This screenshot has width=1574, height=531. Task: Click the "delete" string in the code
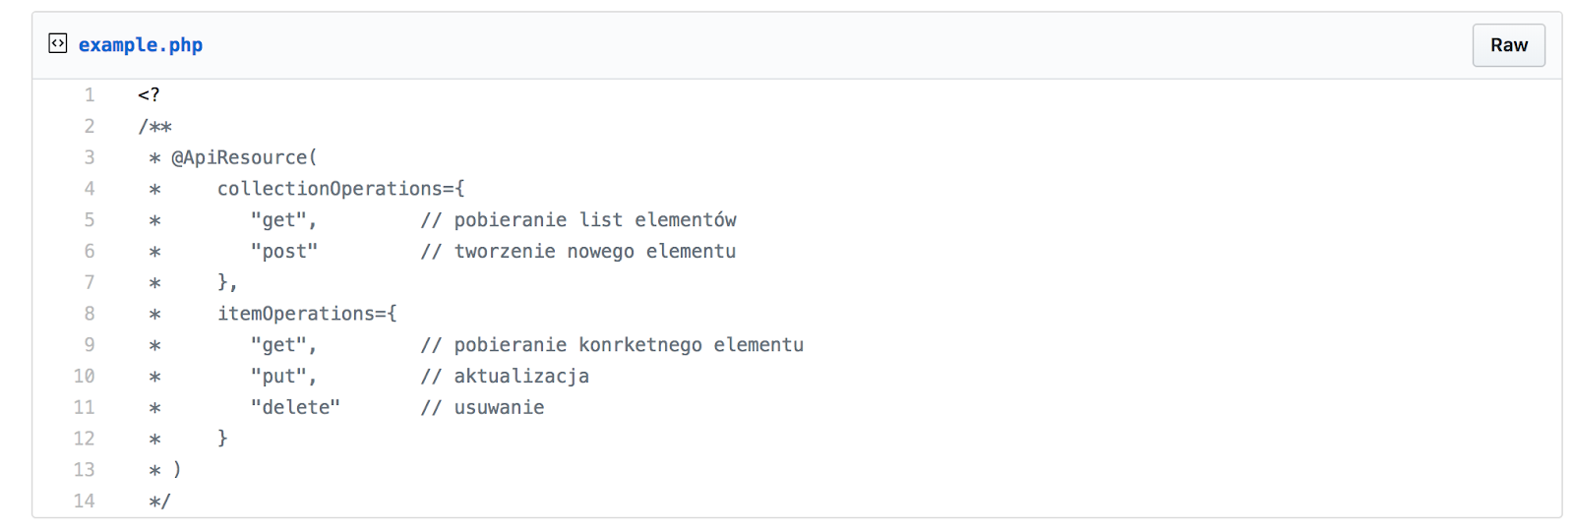295,407
